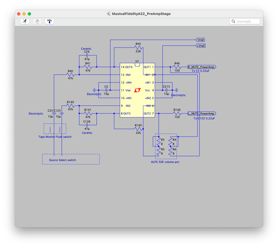The height and width of the screenshot is (247, 278).
Task: Click pin label '9 -IN3' on U1
Action: point(126,106)
